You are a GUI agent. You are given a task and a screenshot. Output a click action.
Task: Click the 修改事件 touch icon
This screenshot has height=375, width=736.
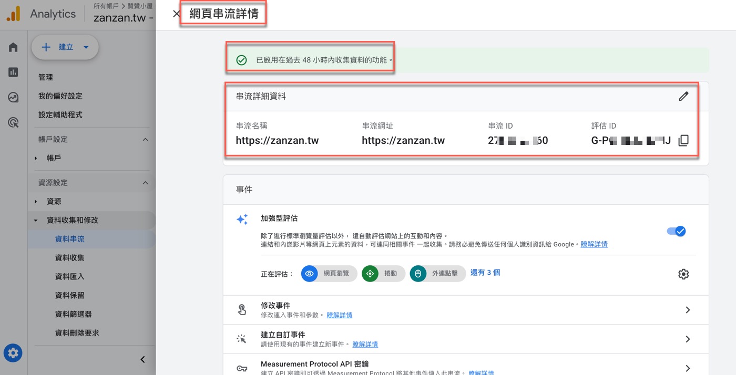tap(242, 310)
